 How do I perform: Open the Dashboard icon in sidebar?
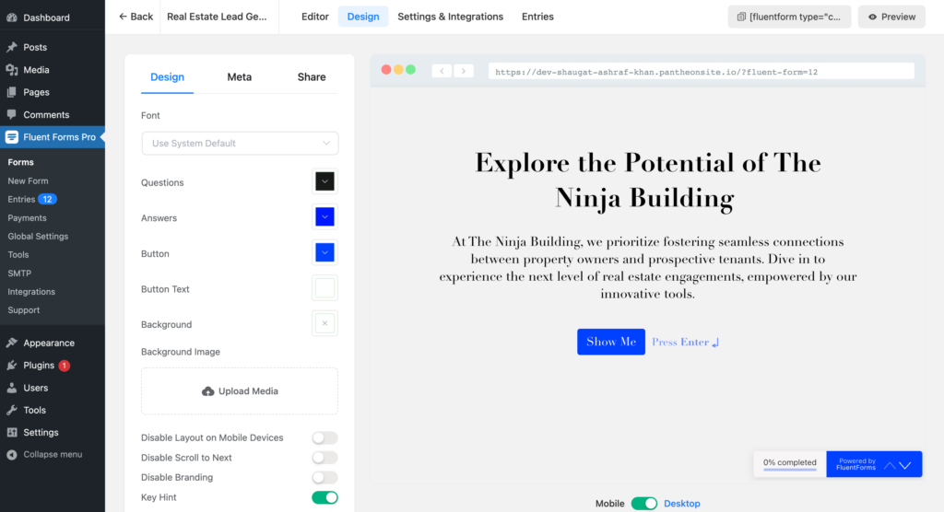coord(11,17)
